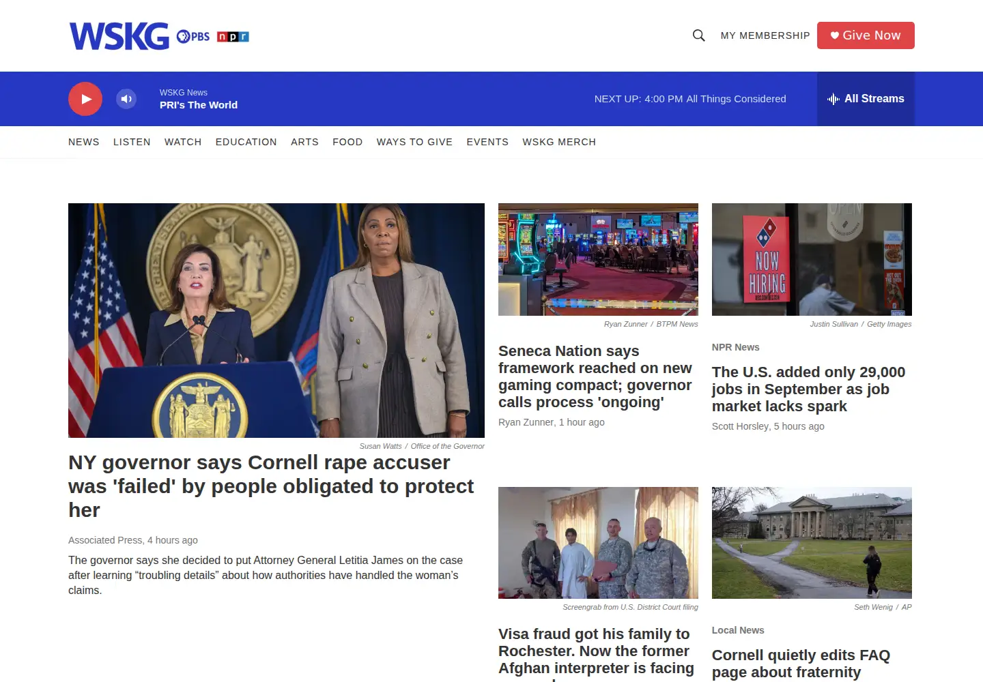
Task: Click the NPR News category label
Action: pyautogui.click(x=735, y=347)
